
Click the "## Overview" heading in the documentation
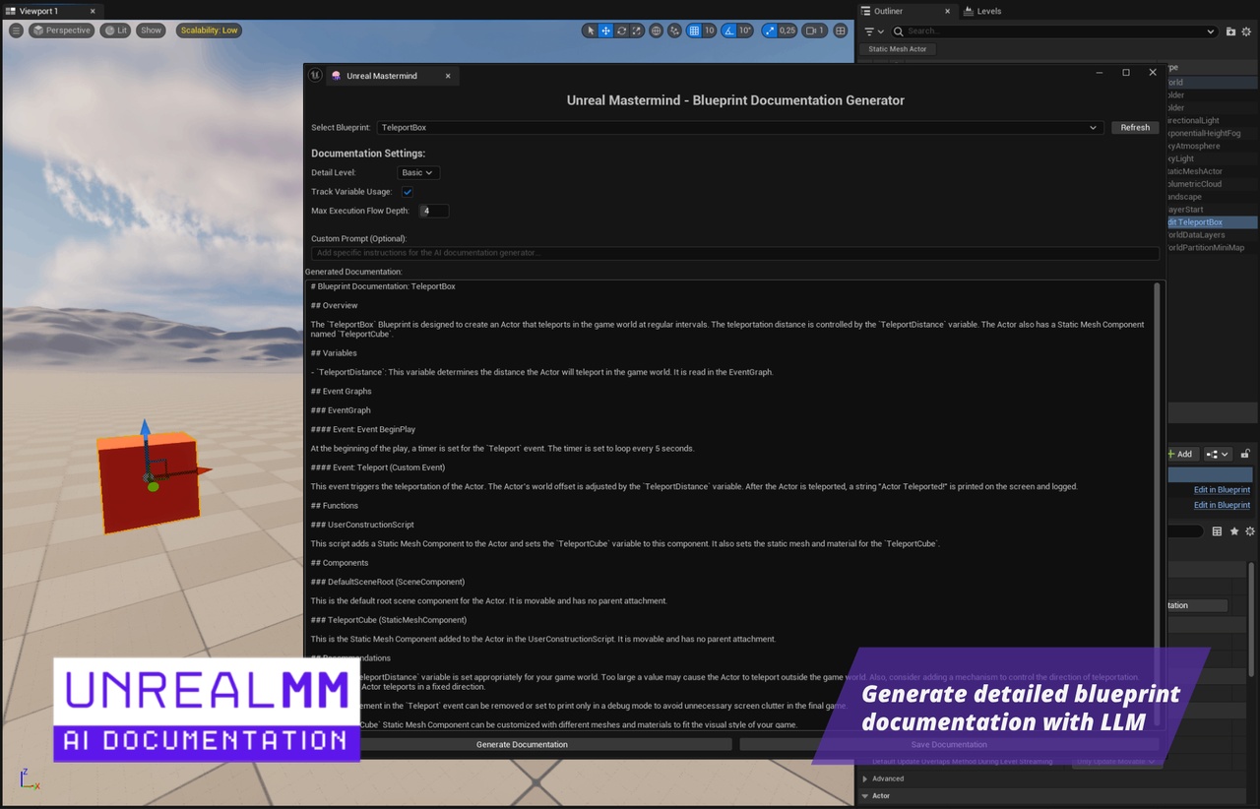point(334,306)
